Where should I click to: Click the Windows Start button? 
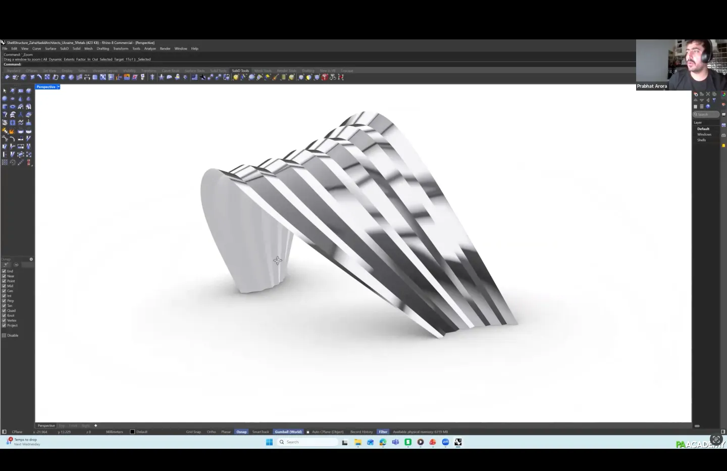point(269,442)
